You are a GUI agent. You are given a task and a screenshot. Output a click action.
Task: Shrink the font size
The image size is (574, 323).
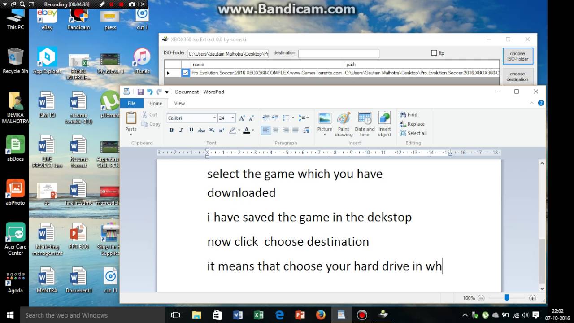(252, 118)
